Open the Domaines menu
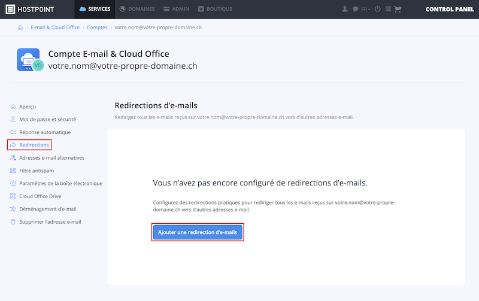This screenshot has height=301, width=479. [137, 9]
